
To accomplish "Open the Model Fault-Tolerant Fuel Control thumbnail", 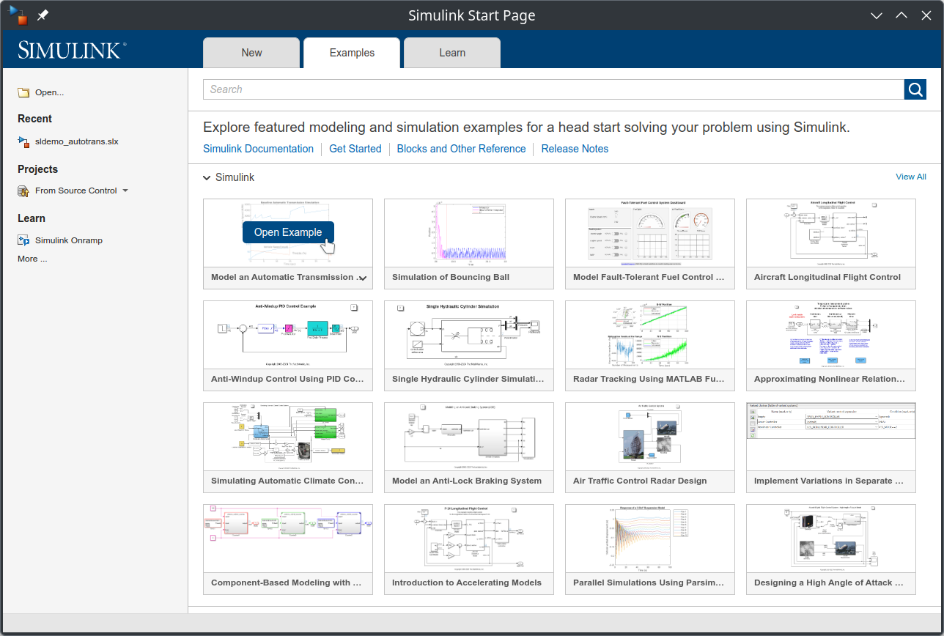I will click(x=650, y=233).
